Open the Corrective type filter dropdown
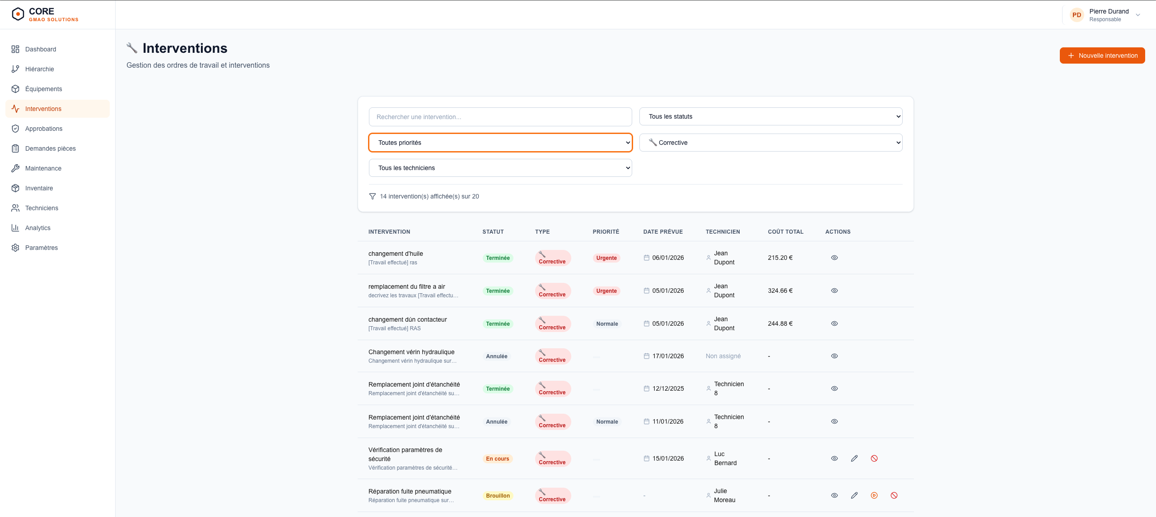The image size is (1156, 517). pyautogui.click(x=771, y=143)
